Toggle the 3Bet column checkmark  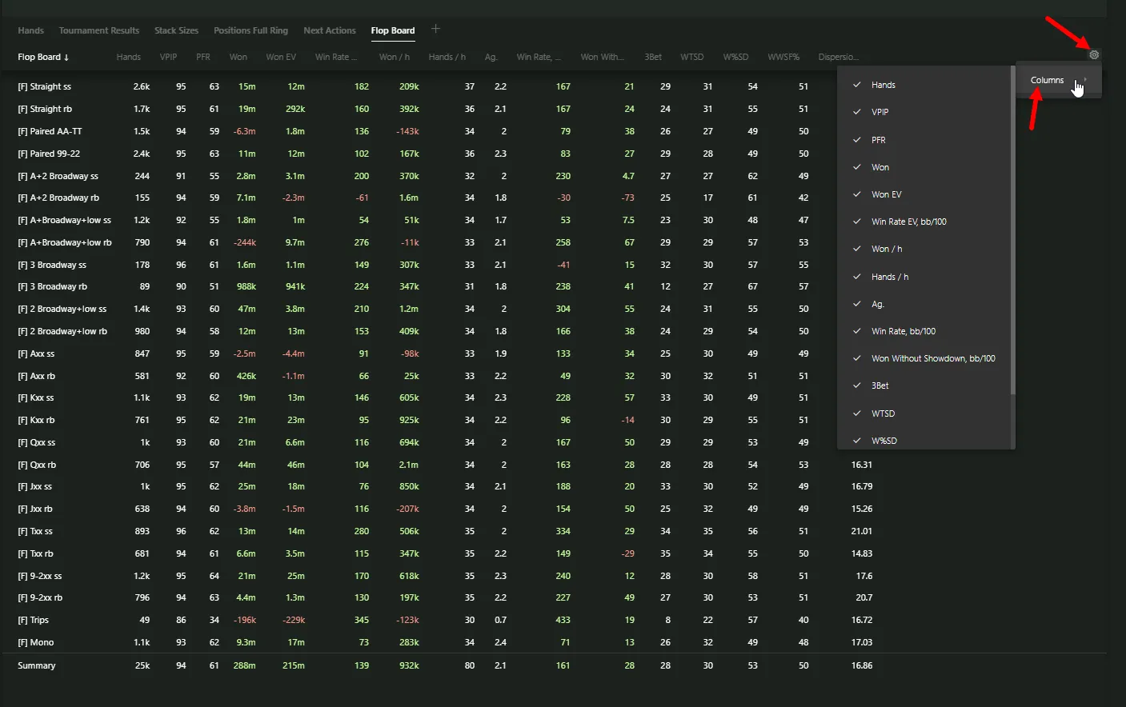(857, 385)
